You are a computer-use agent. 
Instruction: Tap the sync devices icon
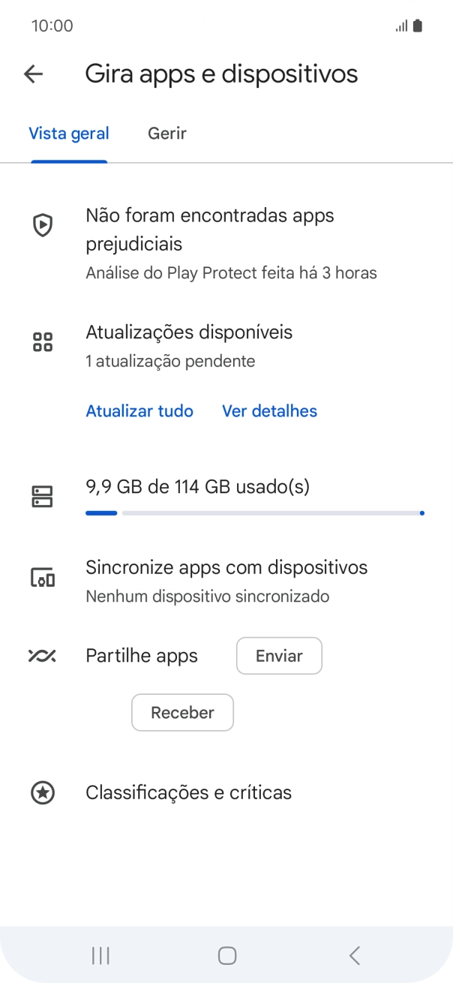tap(43, 578)
